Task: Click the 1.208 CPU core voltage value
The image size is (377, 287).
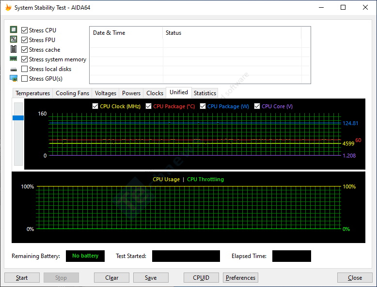Action: tap(349, 156)
